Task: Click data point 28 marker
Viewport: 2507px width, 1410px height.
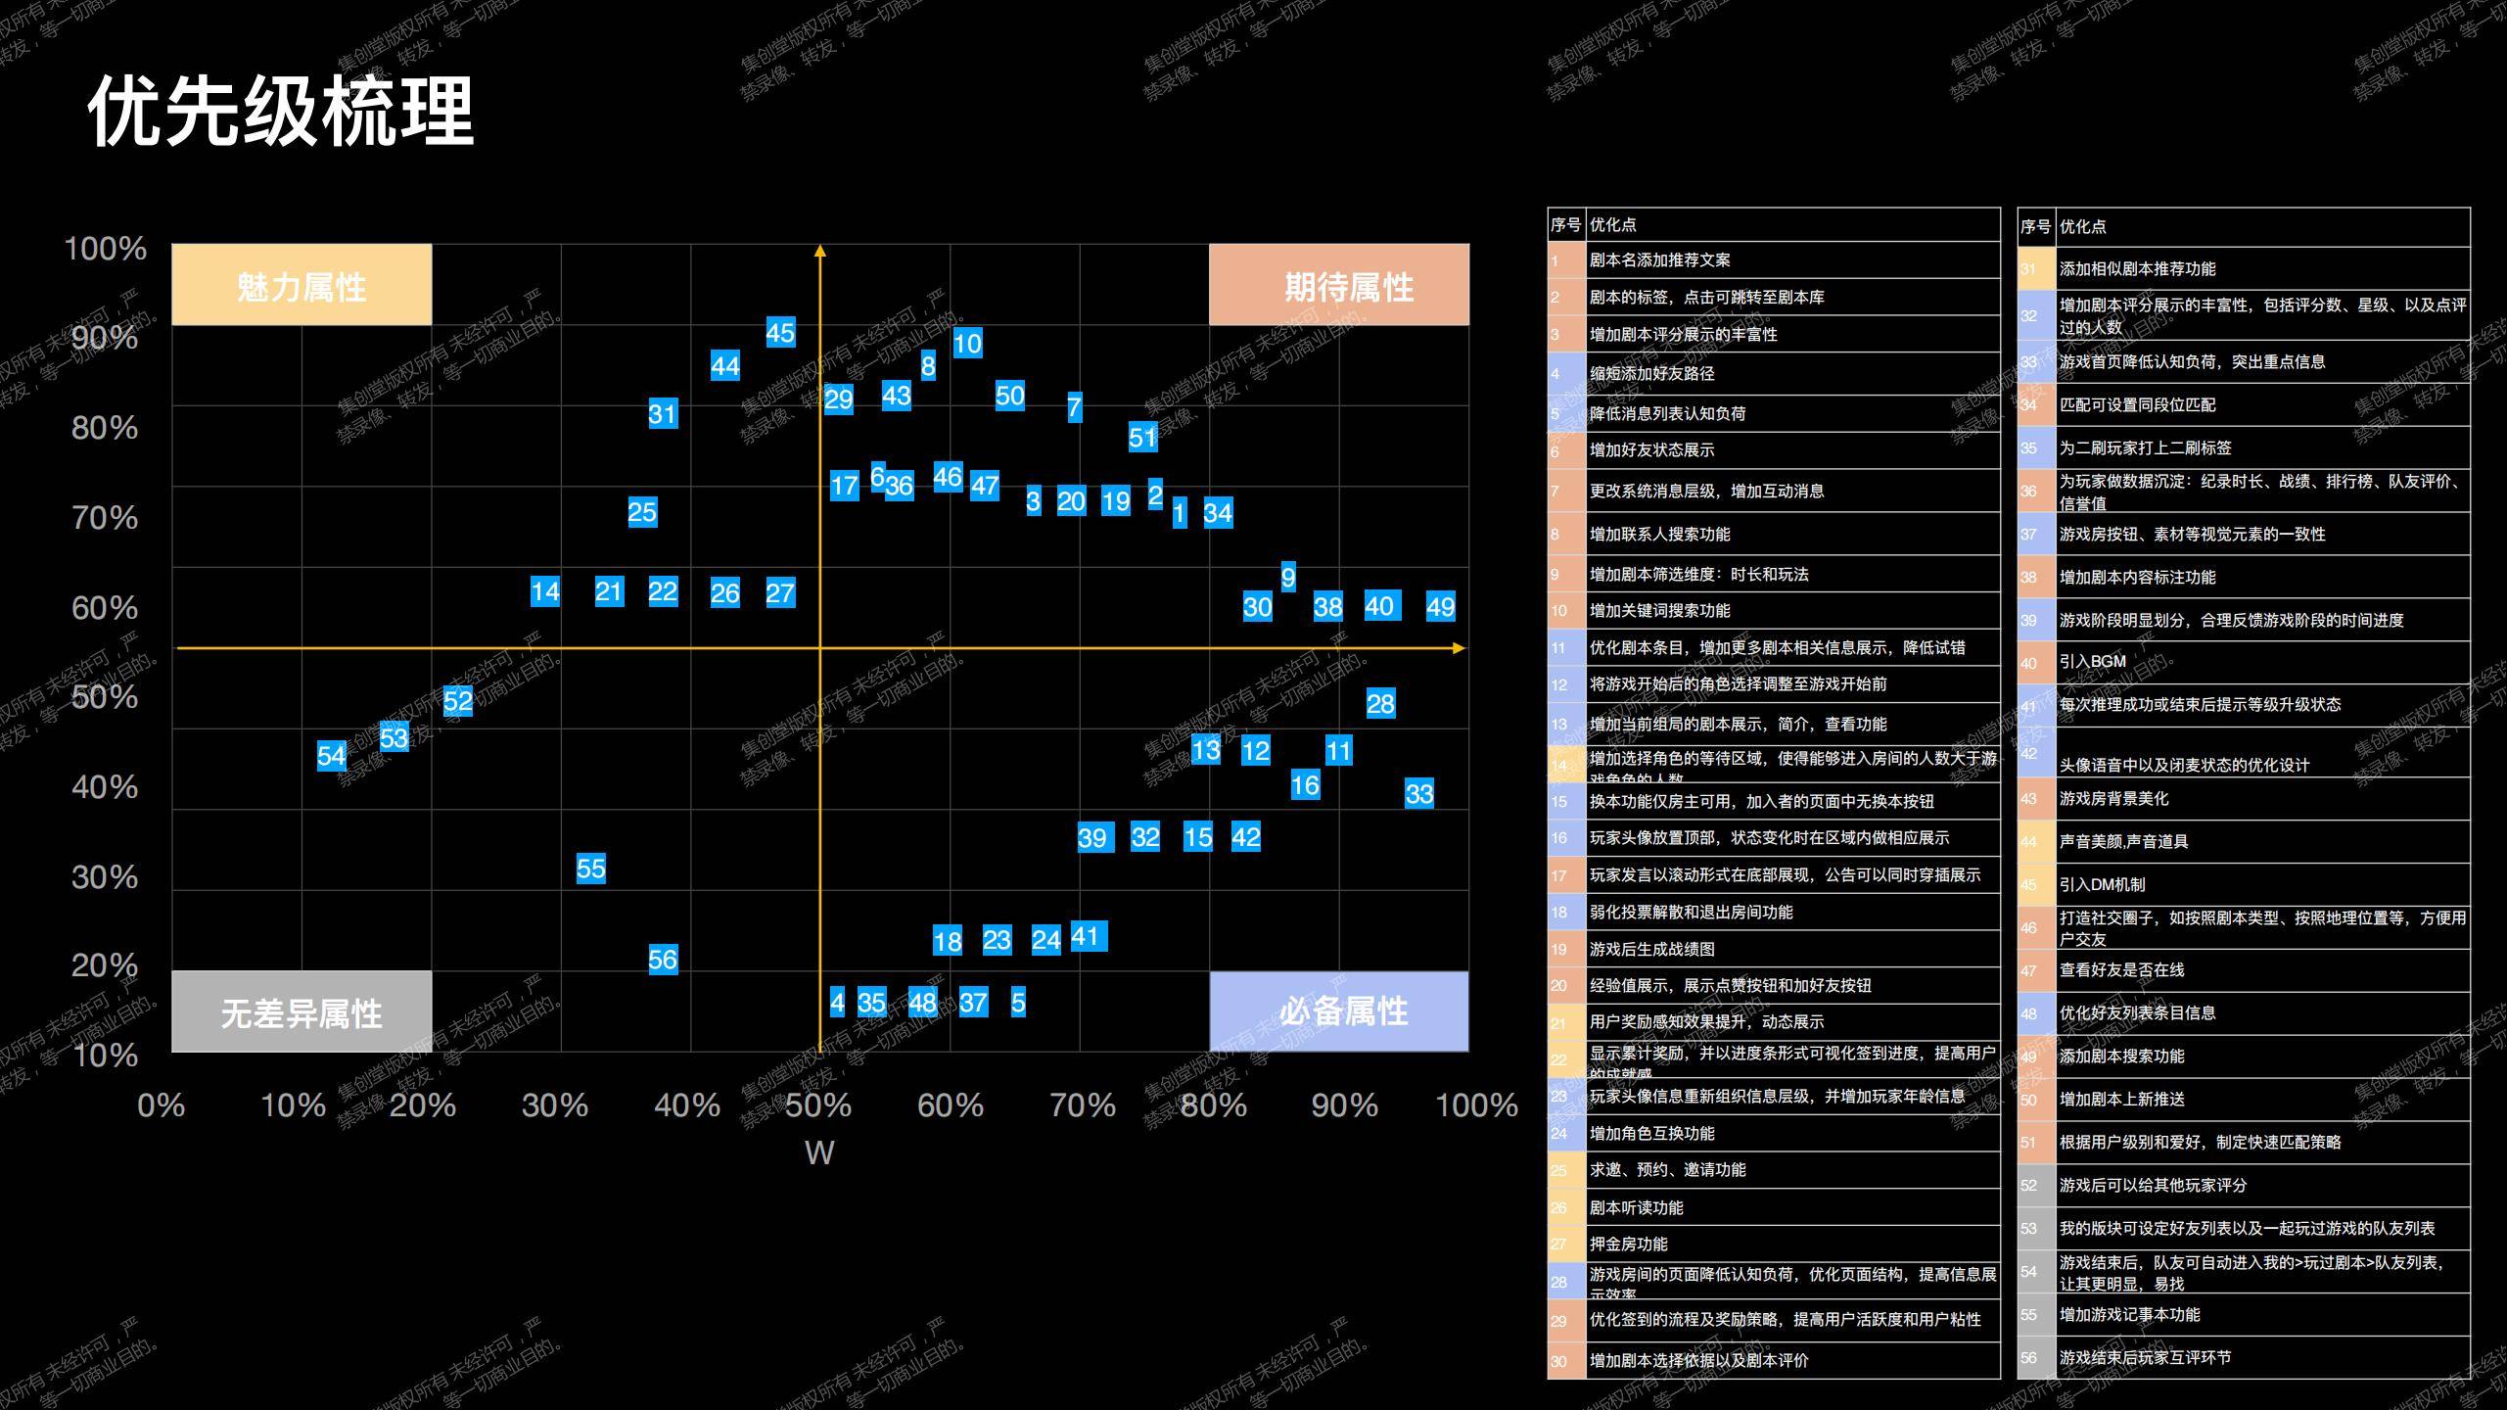Action: [1380, 704]
